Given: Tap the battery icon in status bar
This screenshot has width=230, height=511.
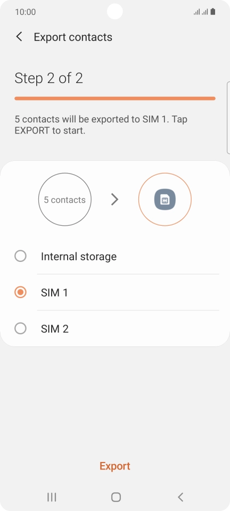Looking at the screenshot, I should [x=213, y=12].
